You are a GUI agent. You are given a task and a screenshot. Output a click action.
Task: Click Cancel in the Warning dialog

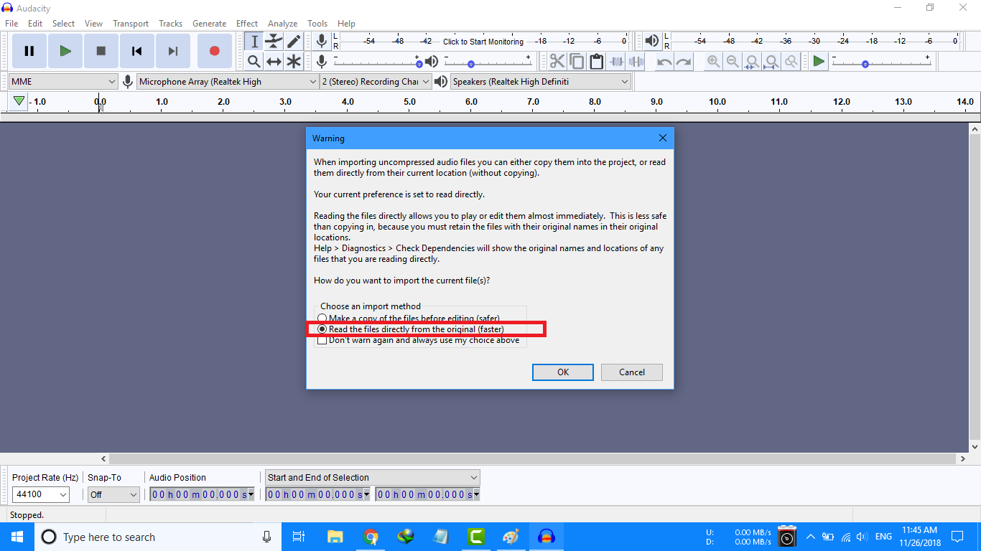(x=632, y=372)
